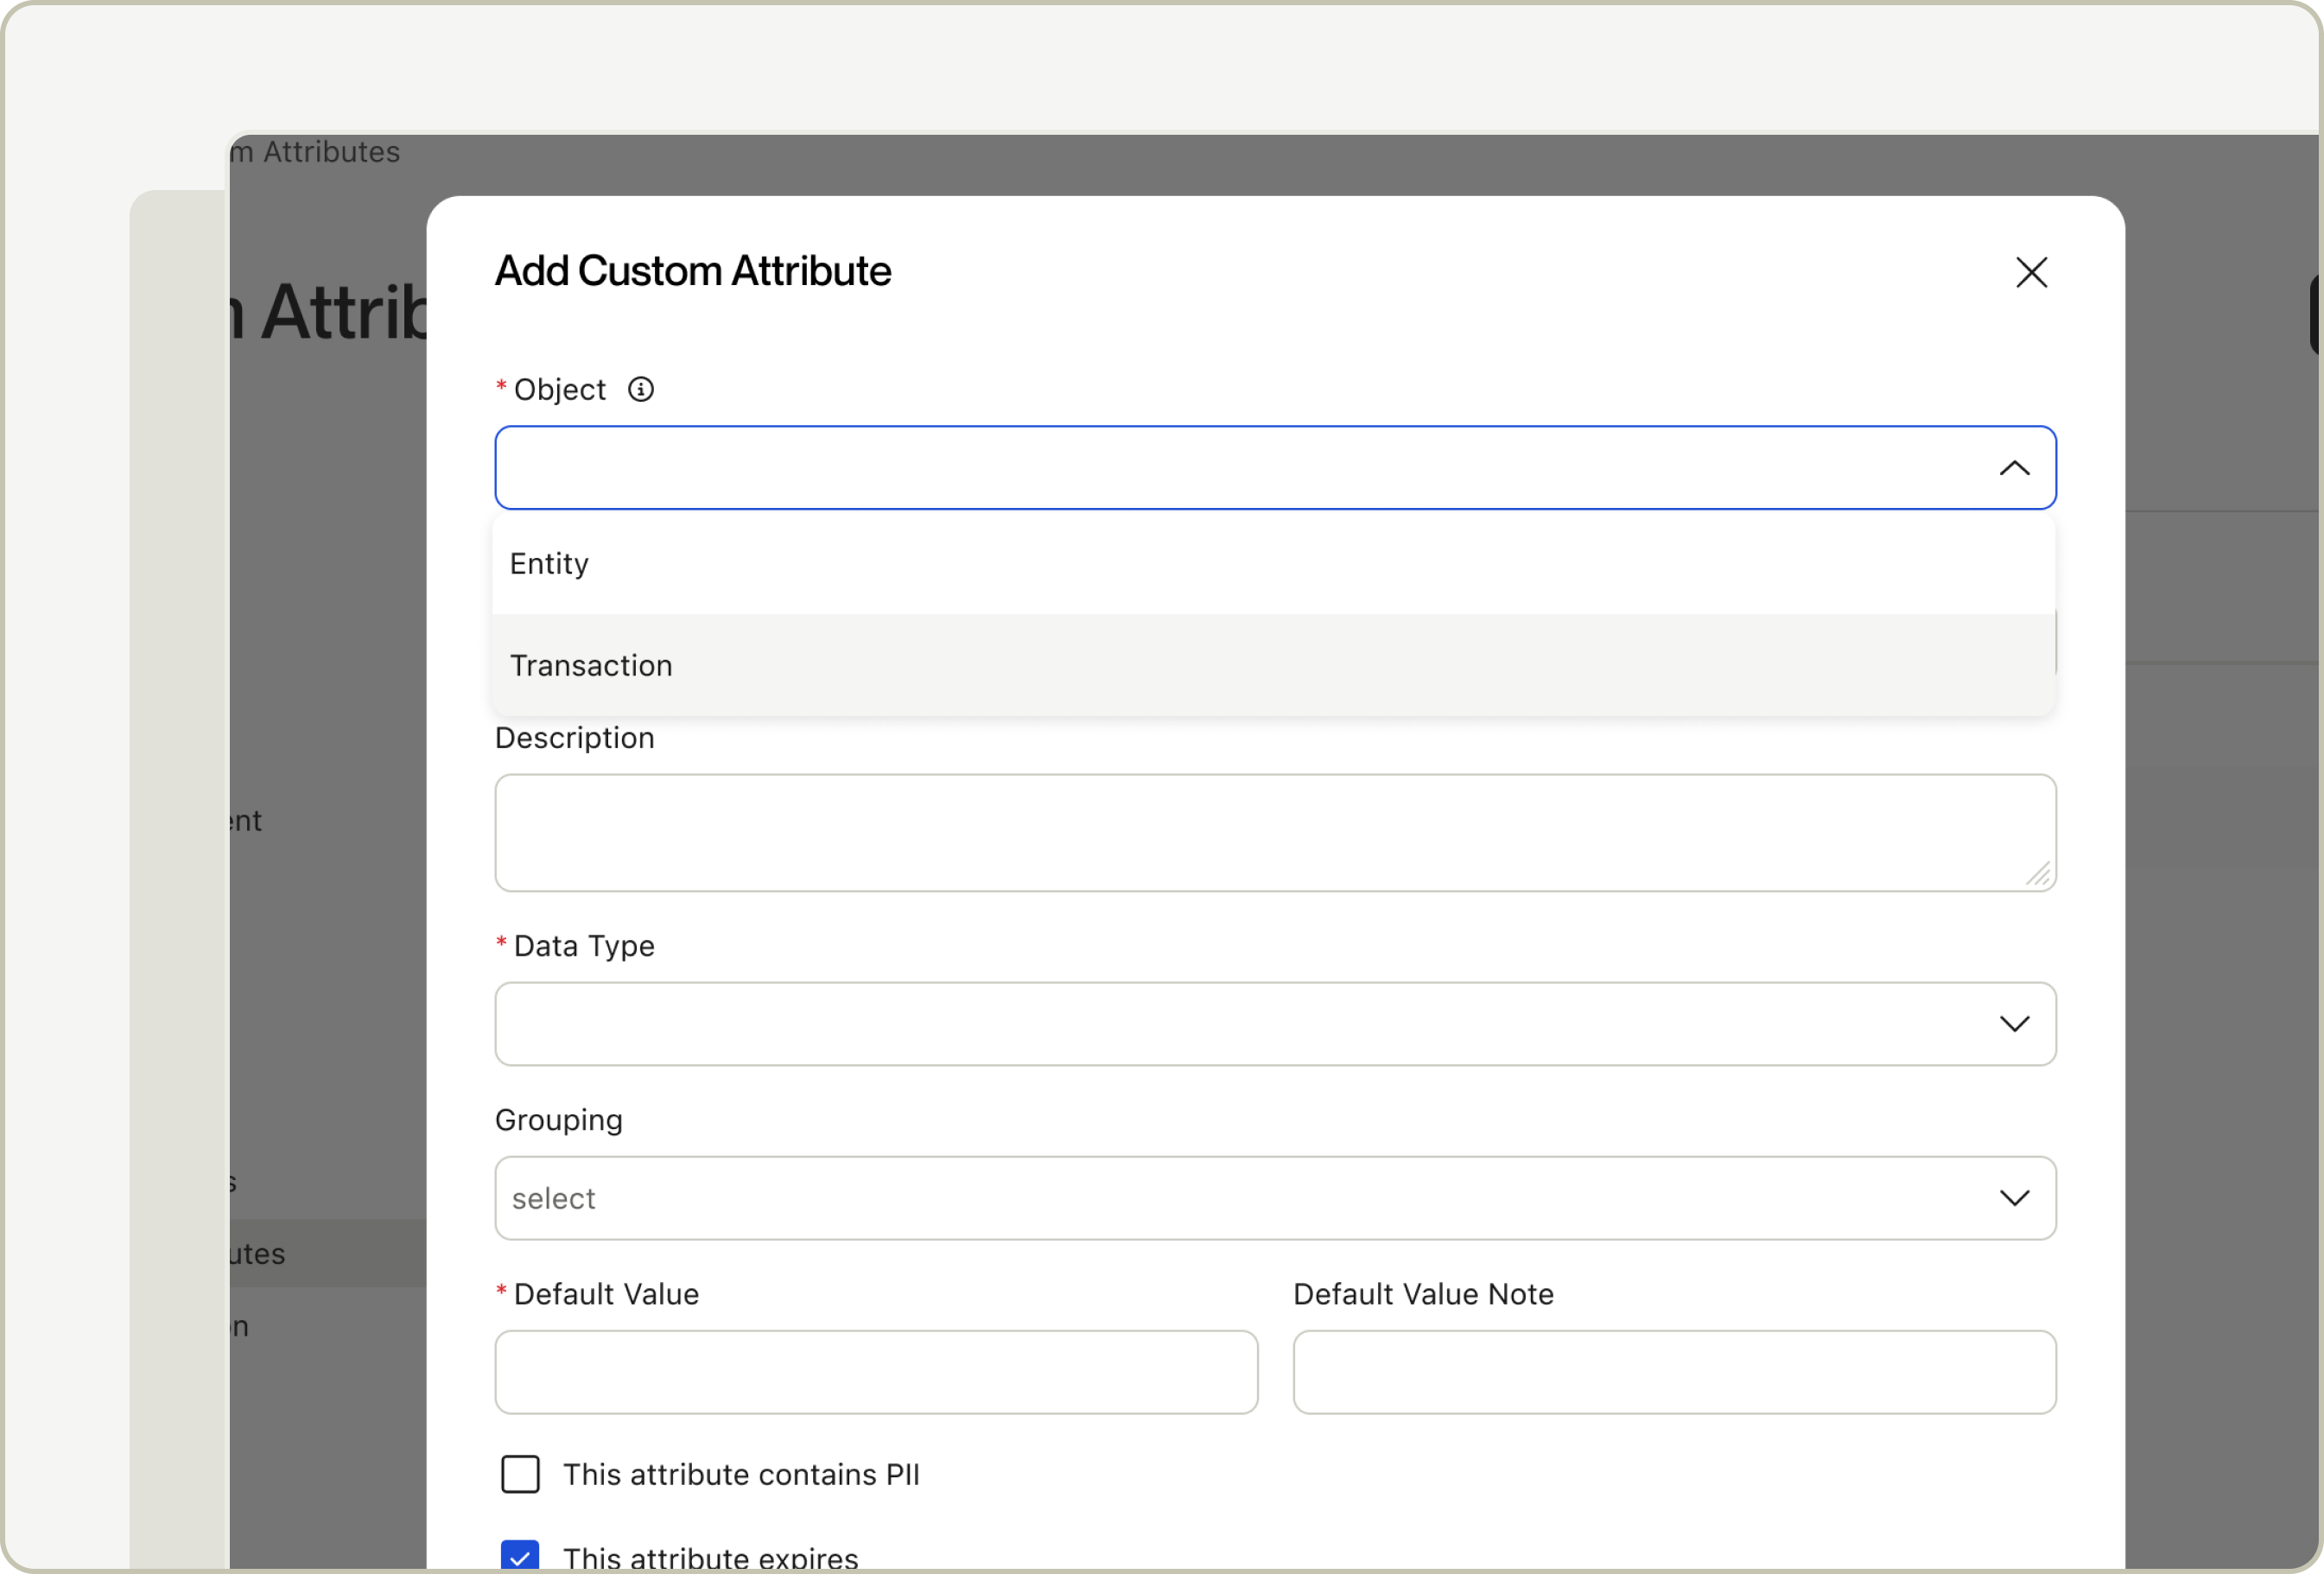Check 'This attribute contains PII' box
Image resolution: width=2324 pixels, height=1574 pixels.
[520, 1474]
